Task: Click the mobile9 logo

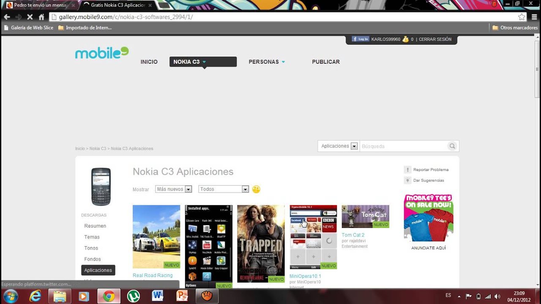Action: tap(102, 53)
